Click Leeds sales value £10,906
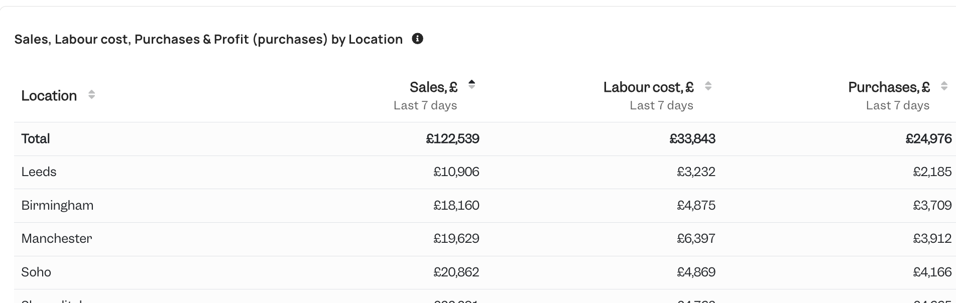 456,172
